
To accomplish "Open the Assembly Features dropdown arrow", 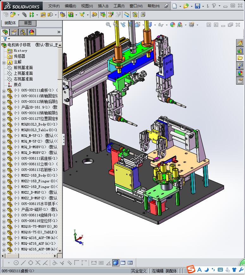I will tap(76, 15).
